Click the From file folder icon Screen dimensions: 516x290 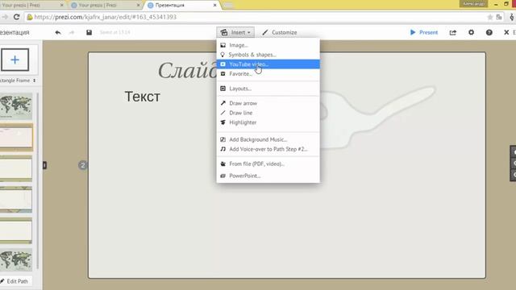[x=223, y=164]
